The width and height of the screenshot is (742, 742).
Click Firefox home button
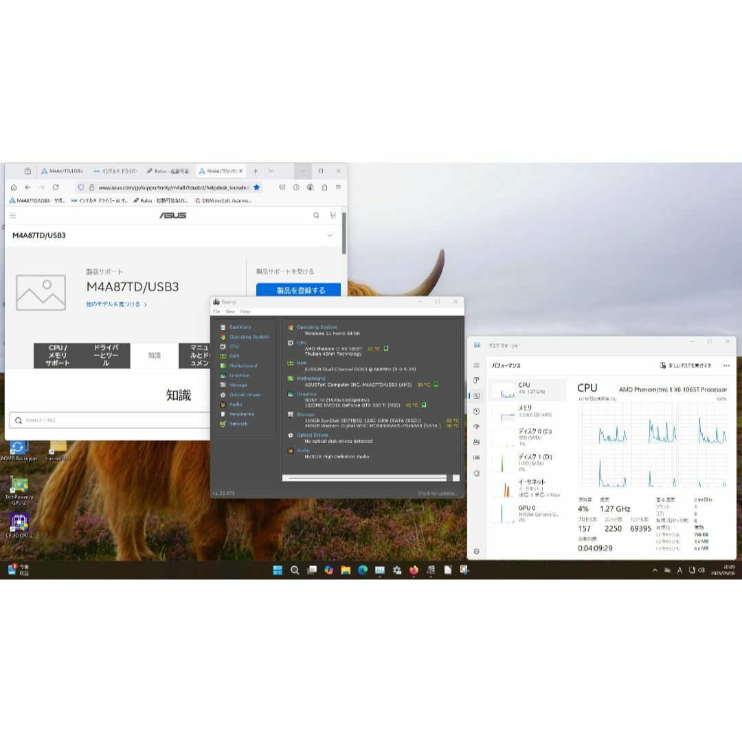(14, 188)
